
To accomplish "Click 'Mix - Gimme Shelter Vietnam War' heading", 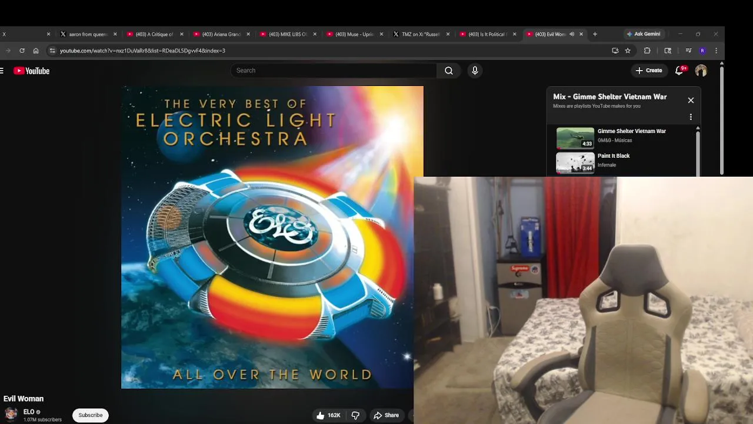I will 609,97.
